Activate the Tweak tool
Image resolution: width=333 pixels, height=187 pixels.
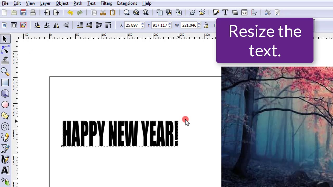pyautogui.click(x=5, y=61)
